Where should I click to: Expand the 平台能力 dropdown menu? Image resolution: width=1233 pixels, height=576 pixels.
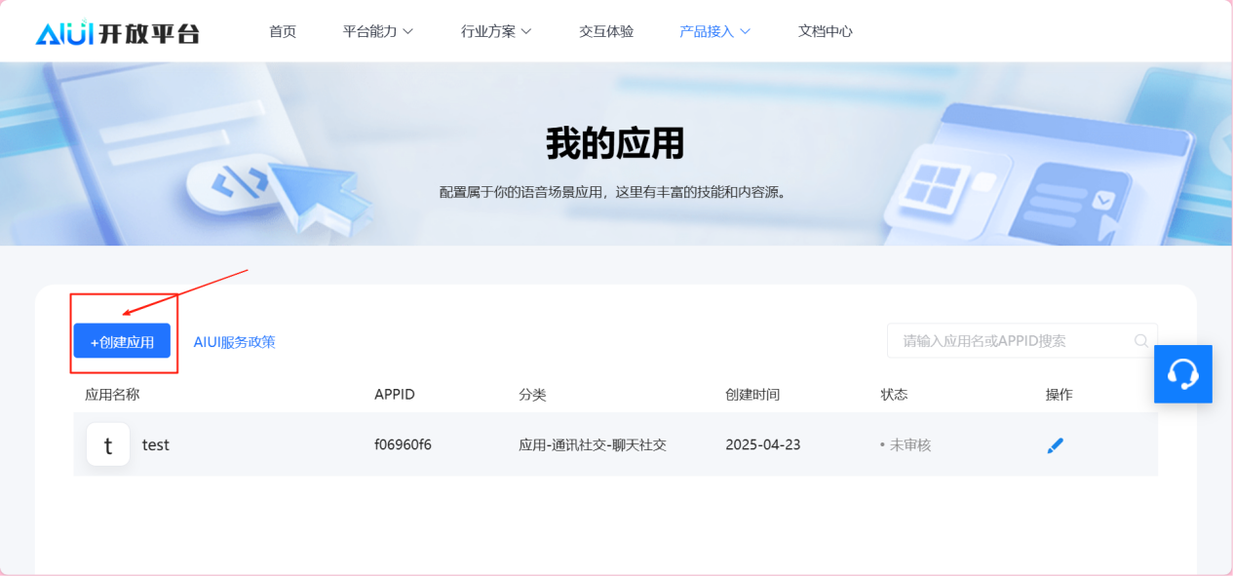click(377, 31)
